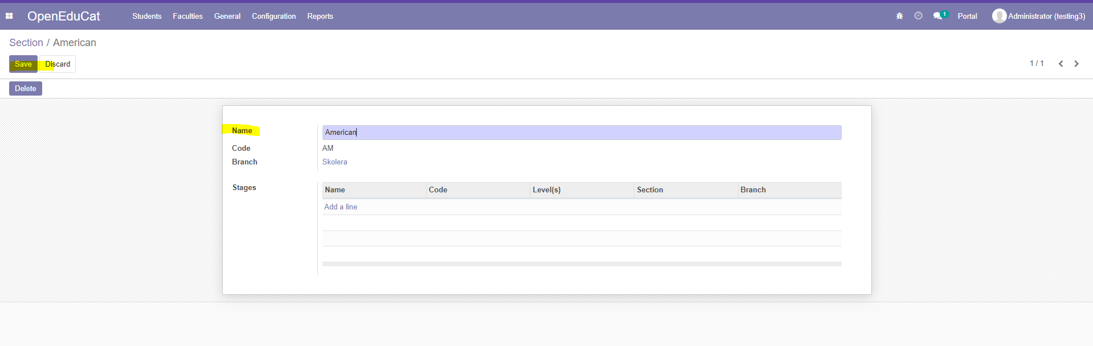Sort stages by Name column
The image size is (1093, 346).
click(374, 190)
